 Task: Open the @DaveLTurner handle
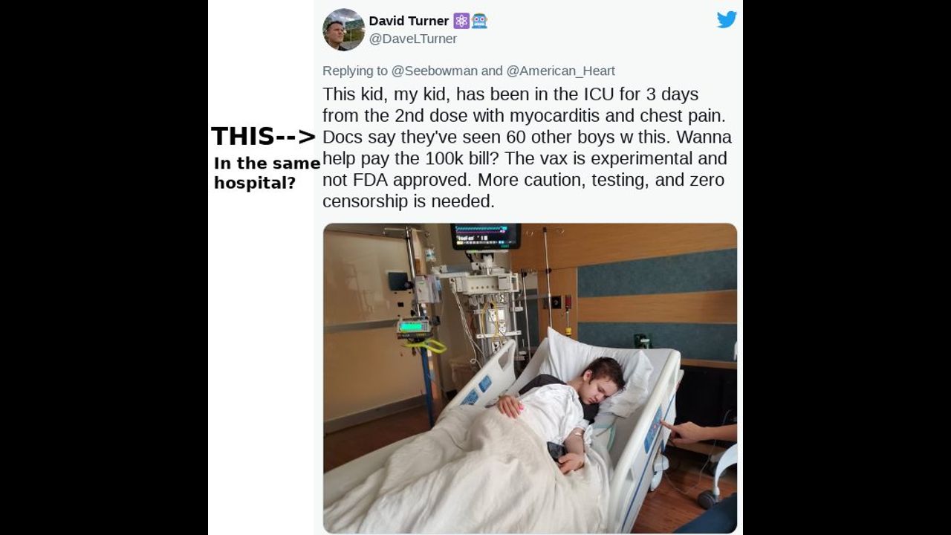point(413,39)
